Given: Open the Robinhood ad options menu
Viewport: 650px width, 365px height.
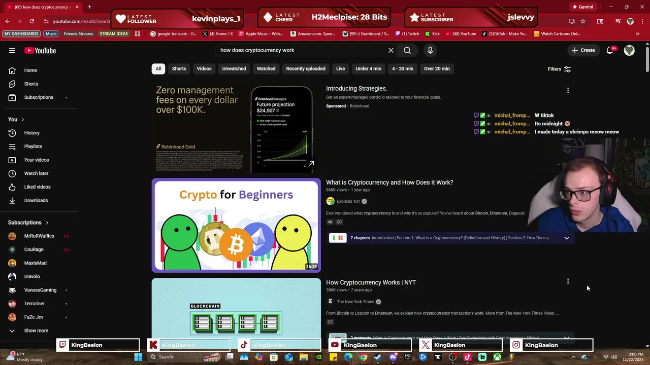Looking at the screenshot, I should click(568, 90).
